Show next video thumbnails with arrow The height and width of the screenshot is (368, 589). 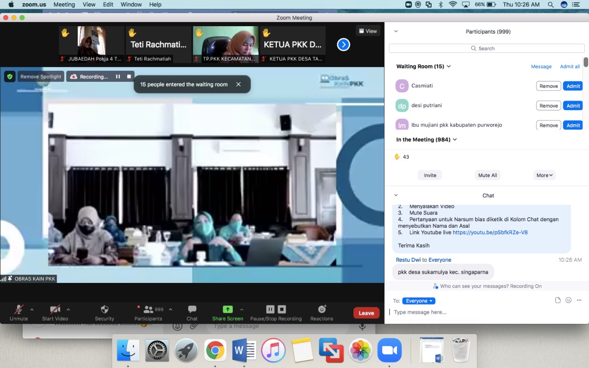[343, 45]
